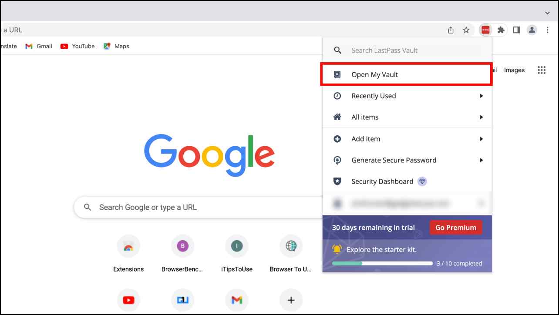Screen dimensions: 559x315
Task: Click the share page icon in address bar
Action: 451,30
